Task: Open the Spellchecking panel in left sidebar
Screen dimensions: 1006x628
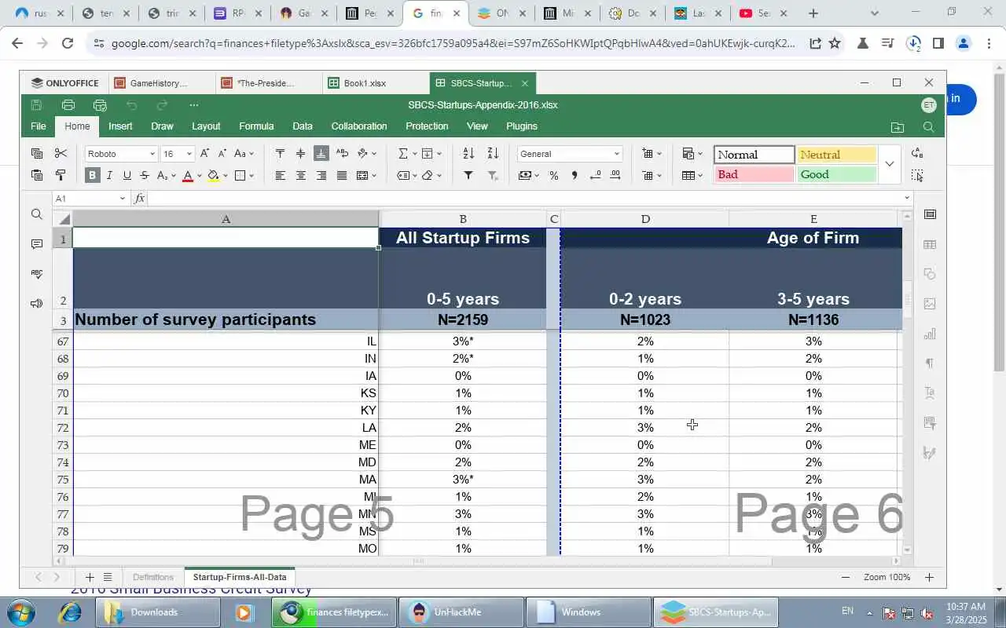Action: [36, 274]
